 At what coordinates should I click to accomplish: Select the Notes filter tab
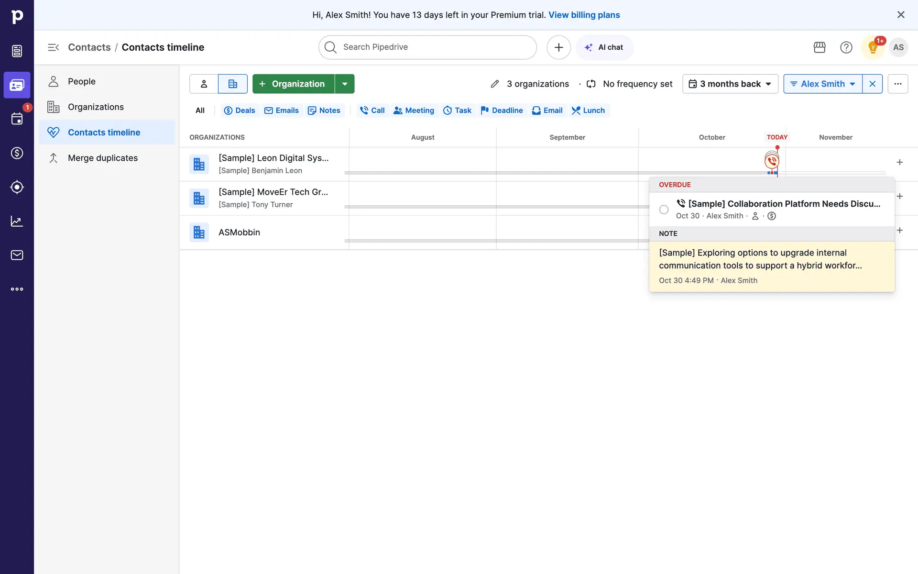point(324,110)
